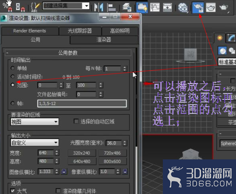Open the edit named selection sets icon

[x=35, y=7]
